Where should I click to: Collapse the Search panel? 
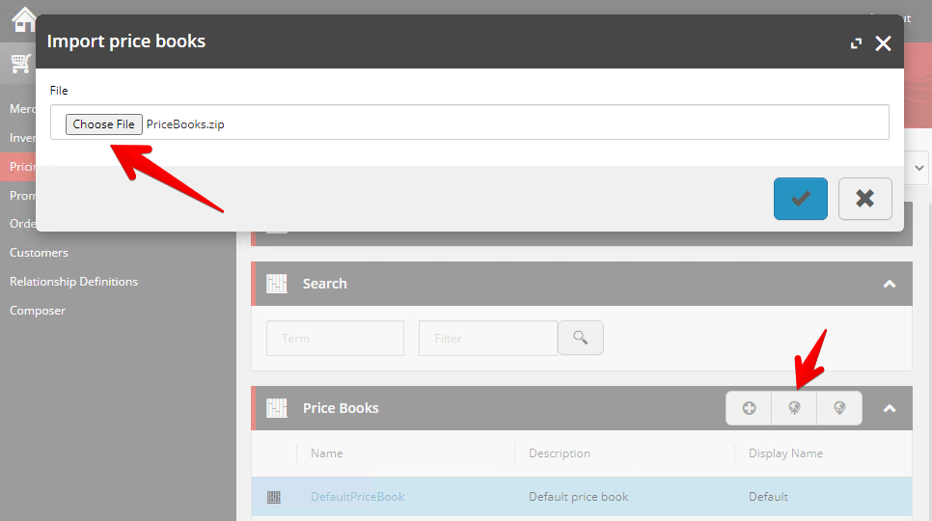click(890, 284)
